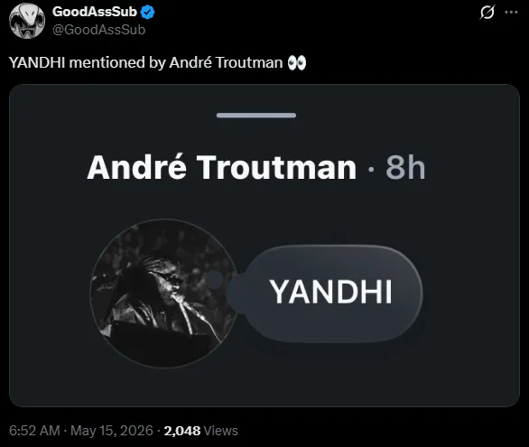Click the May 15, 2026 date
Viewport: 529px width, 447px height.
click(x=112, y=431)
